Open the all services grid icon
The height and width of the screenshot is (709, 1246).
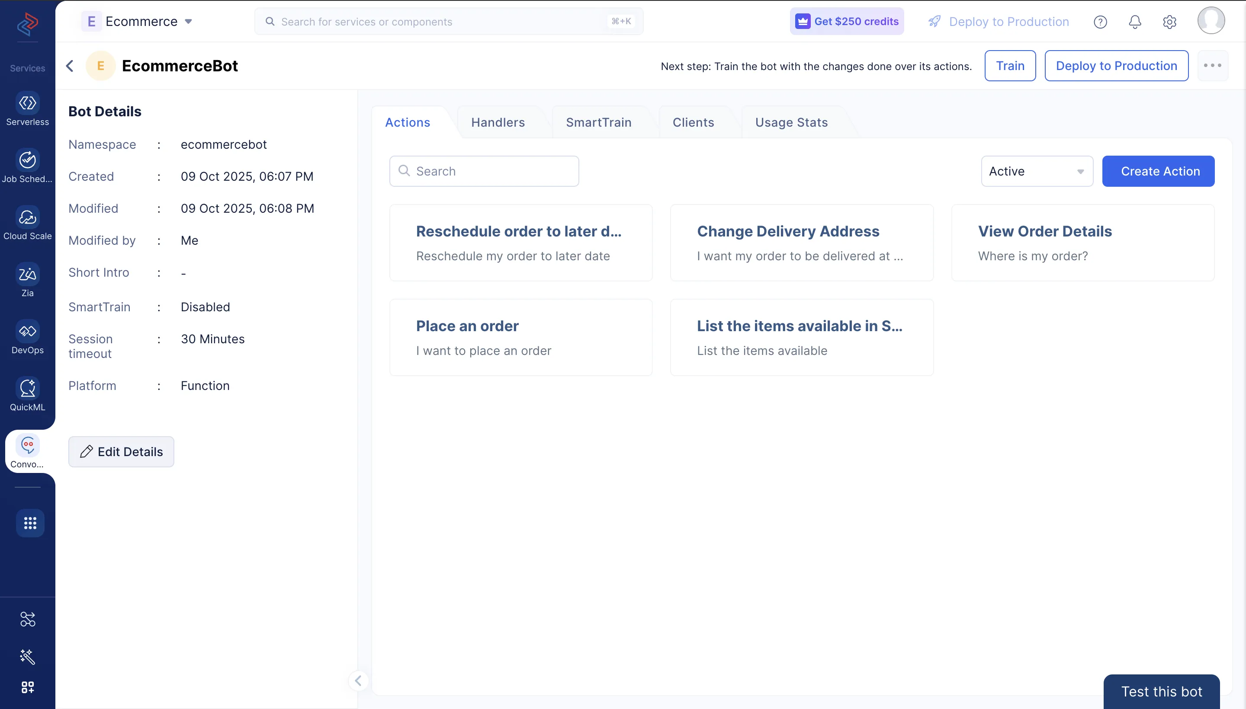point(30,523)
